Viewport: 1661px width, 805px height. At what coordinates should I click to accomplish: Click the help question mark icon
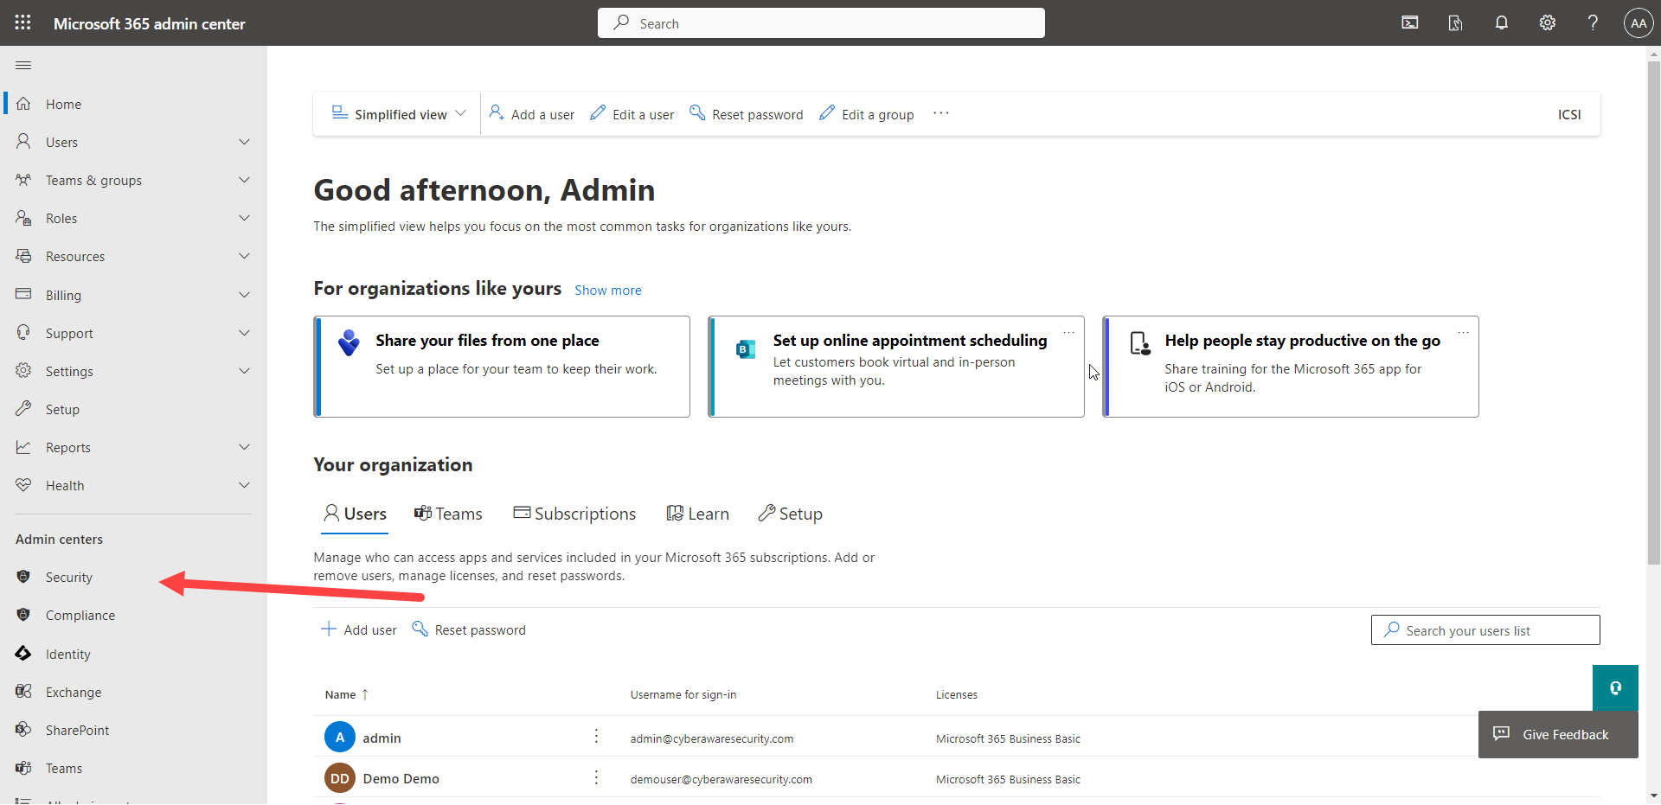pyautogui.click(x=1592, y=23)
